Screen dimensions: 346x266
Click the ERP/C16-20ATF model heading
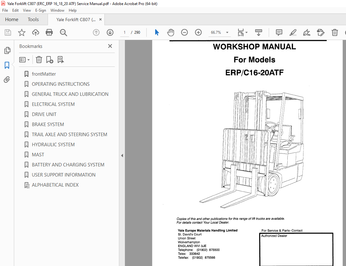coord(255,72)
